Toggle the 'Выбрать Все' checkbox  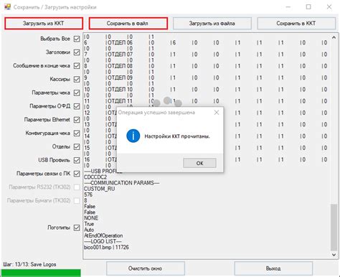[x=77, y=39]
